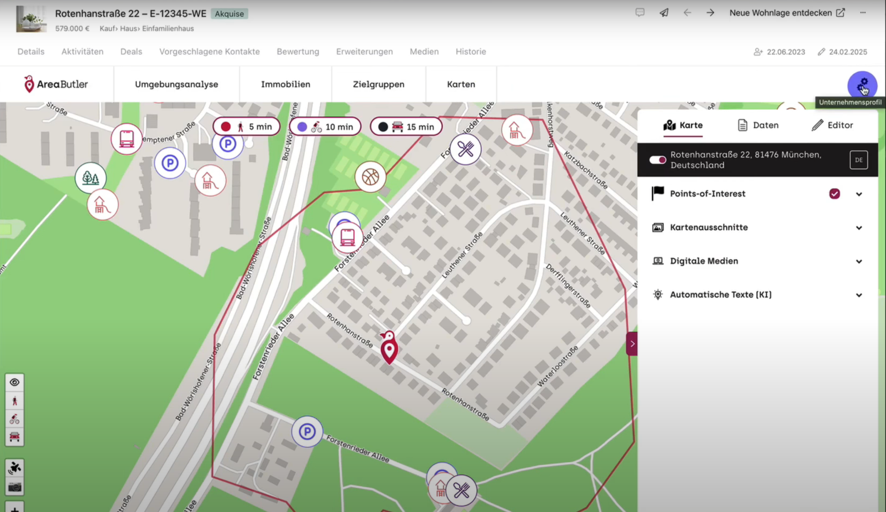
Task: Open the Zielgruppen menu item
Action: [x=378, y=85]
